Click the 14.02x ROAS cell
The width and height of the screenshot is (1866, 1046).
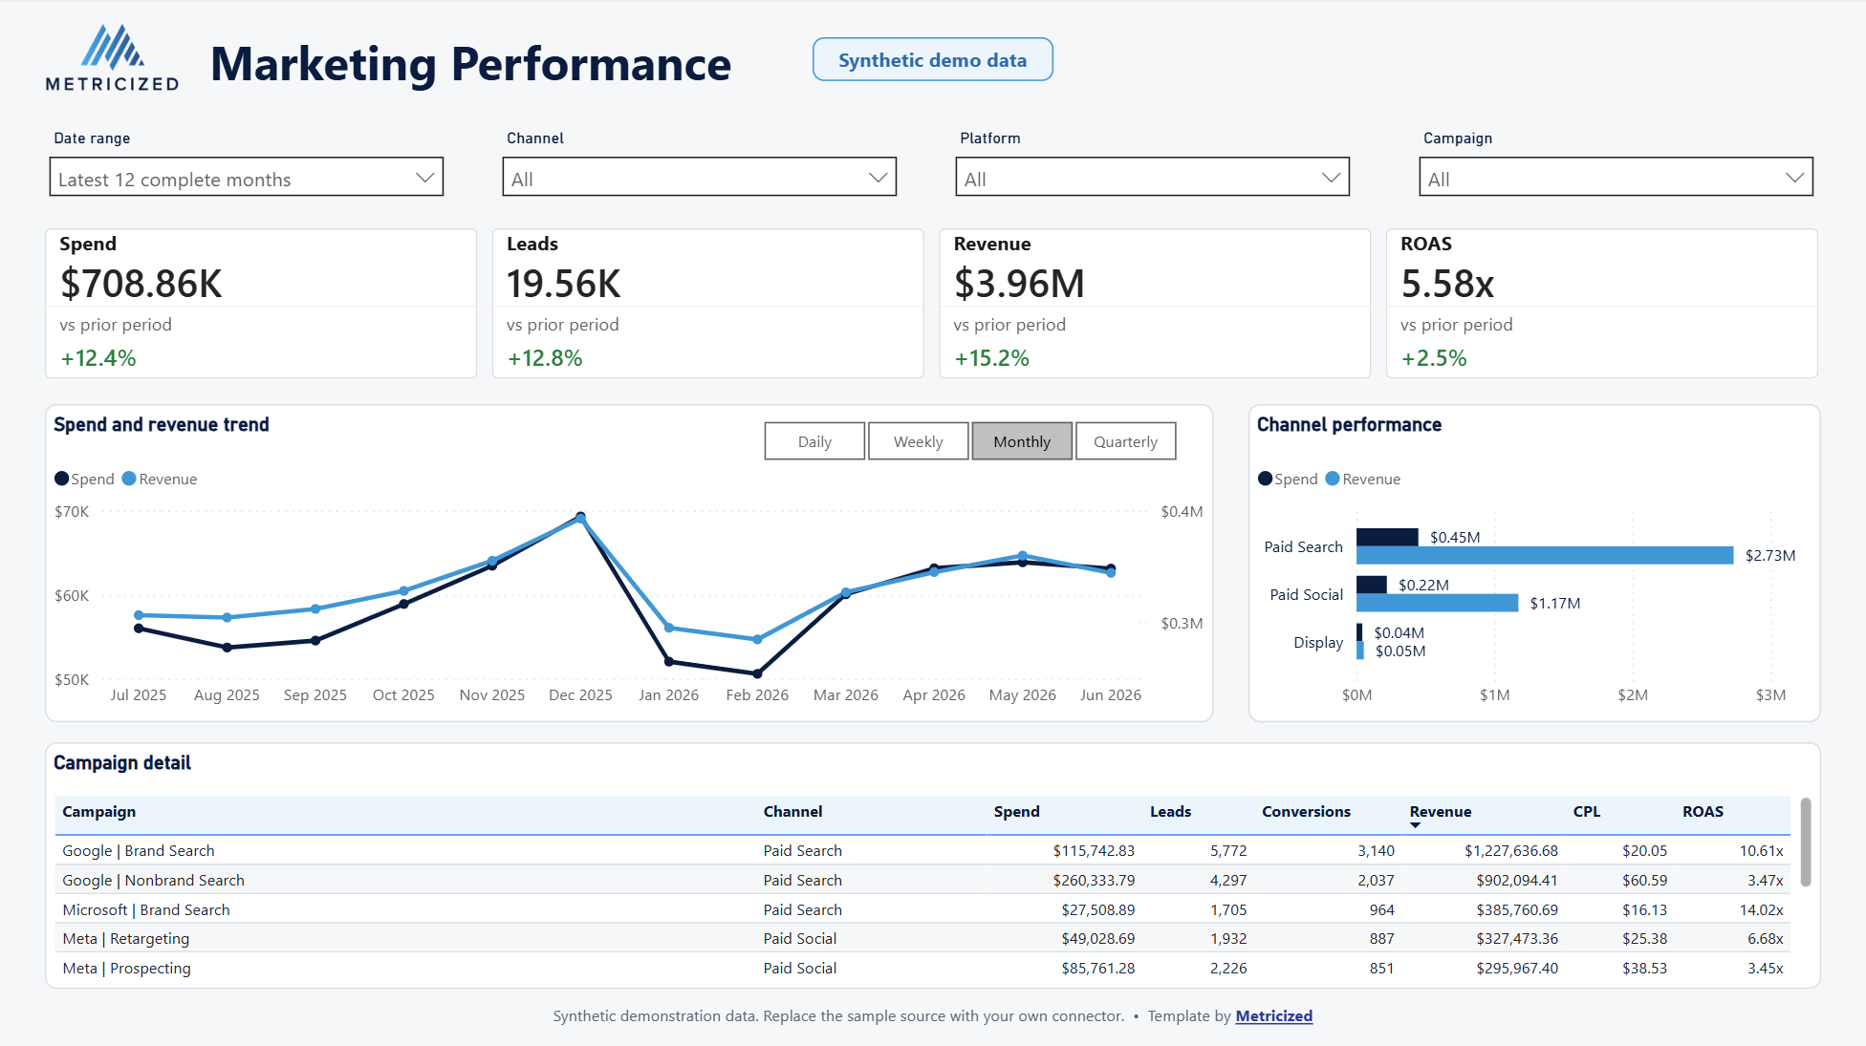(x=1761, y=909)
